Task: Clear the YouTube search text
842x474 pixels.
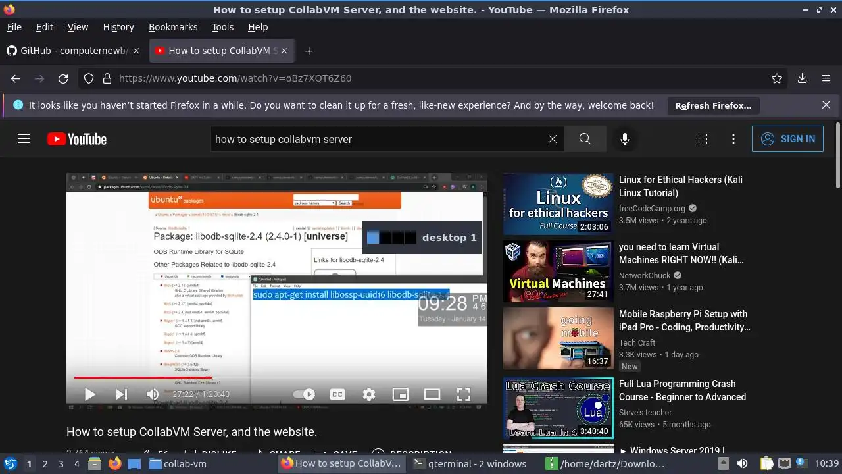Action: pos(553,139)
